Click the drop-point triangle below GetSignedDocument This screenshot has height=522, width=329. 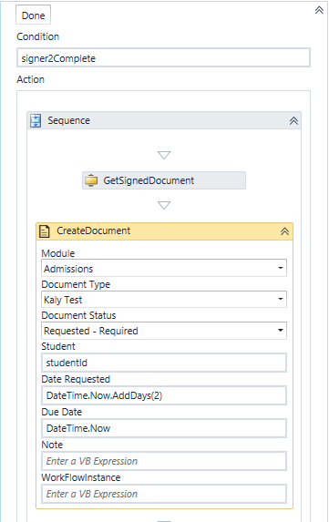[x=164, y=205]
